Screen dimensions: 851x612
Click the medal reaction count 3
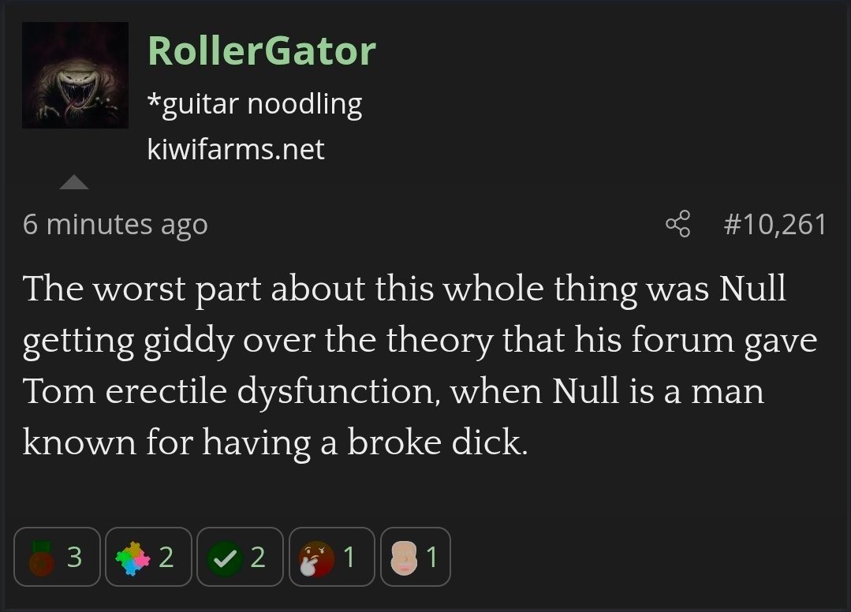click(74, 558)
